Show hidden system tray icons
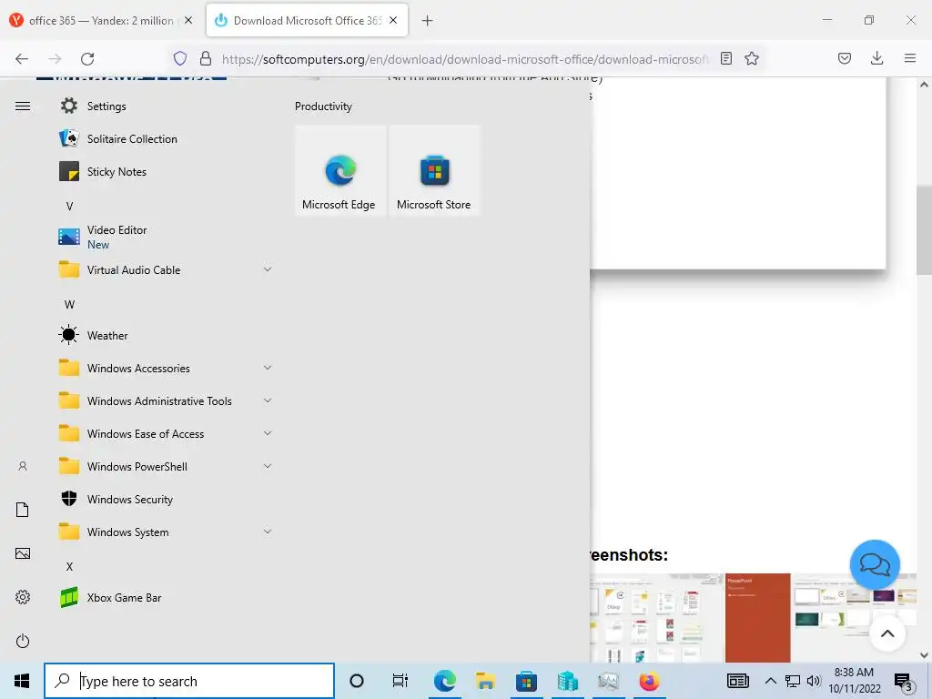Image resolution: width=932 pixels, height=699 pixels. pyautogui.click(x=770, y=681)
